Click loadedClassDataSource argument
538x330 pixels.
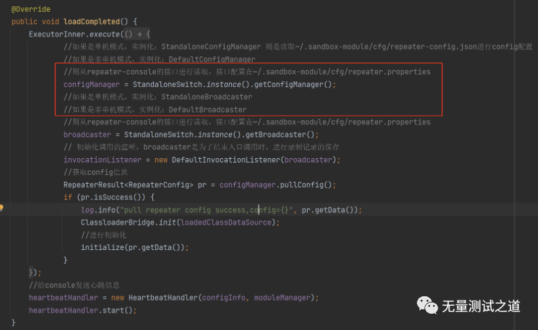point(226,222)
